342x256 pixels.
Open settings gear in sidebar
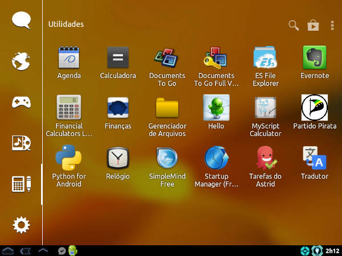pyautogui.click(x=21, y=225)
